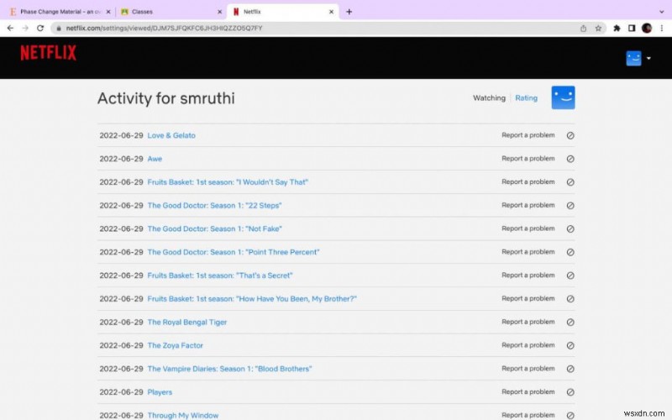Open Fruits Basket "How Have You Been, My Brother?"
This screenshot has height=420, width=672.
(252, 299)
